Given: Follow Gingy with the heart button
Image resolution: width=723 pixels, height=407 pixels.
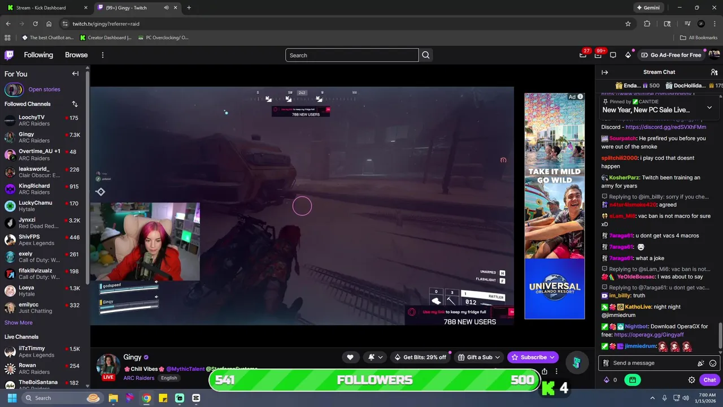Looking at the screenshot, I should (x=350, y=357).
